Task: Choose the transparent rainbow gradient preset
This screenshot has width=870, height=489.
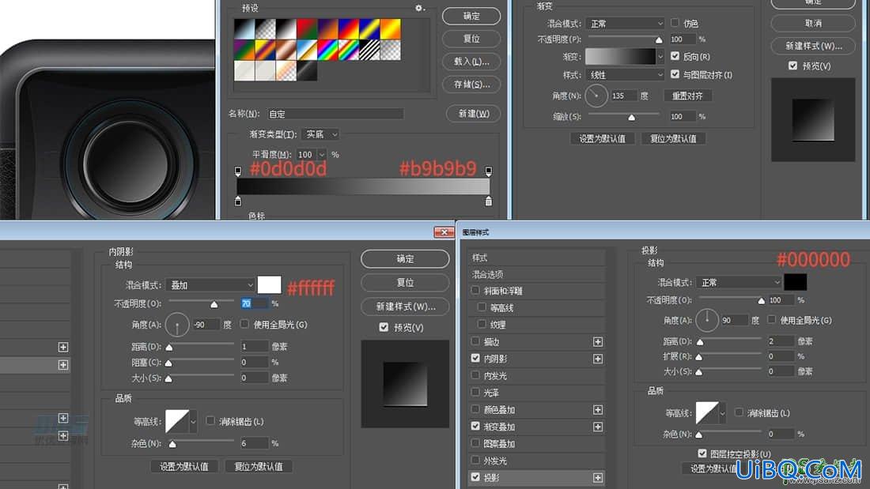Action: pos(349,50)
